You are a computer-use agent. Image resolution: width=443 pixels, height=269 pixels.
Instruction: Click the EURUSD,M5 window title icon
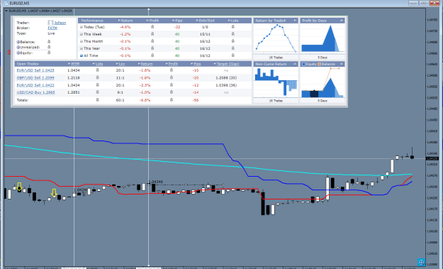click(6, 3)
